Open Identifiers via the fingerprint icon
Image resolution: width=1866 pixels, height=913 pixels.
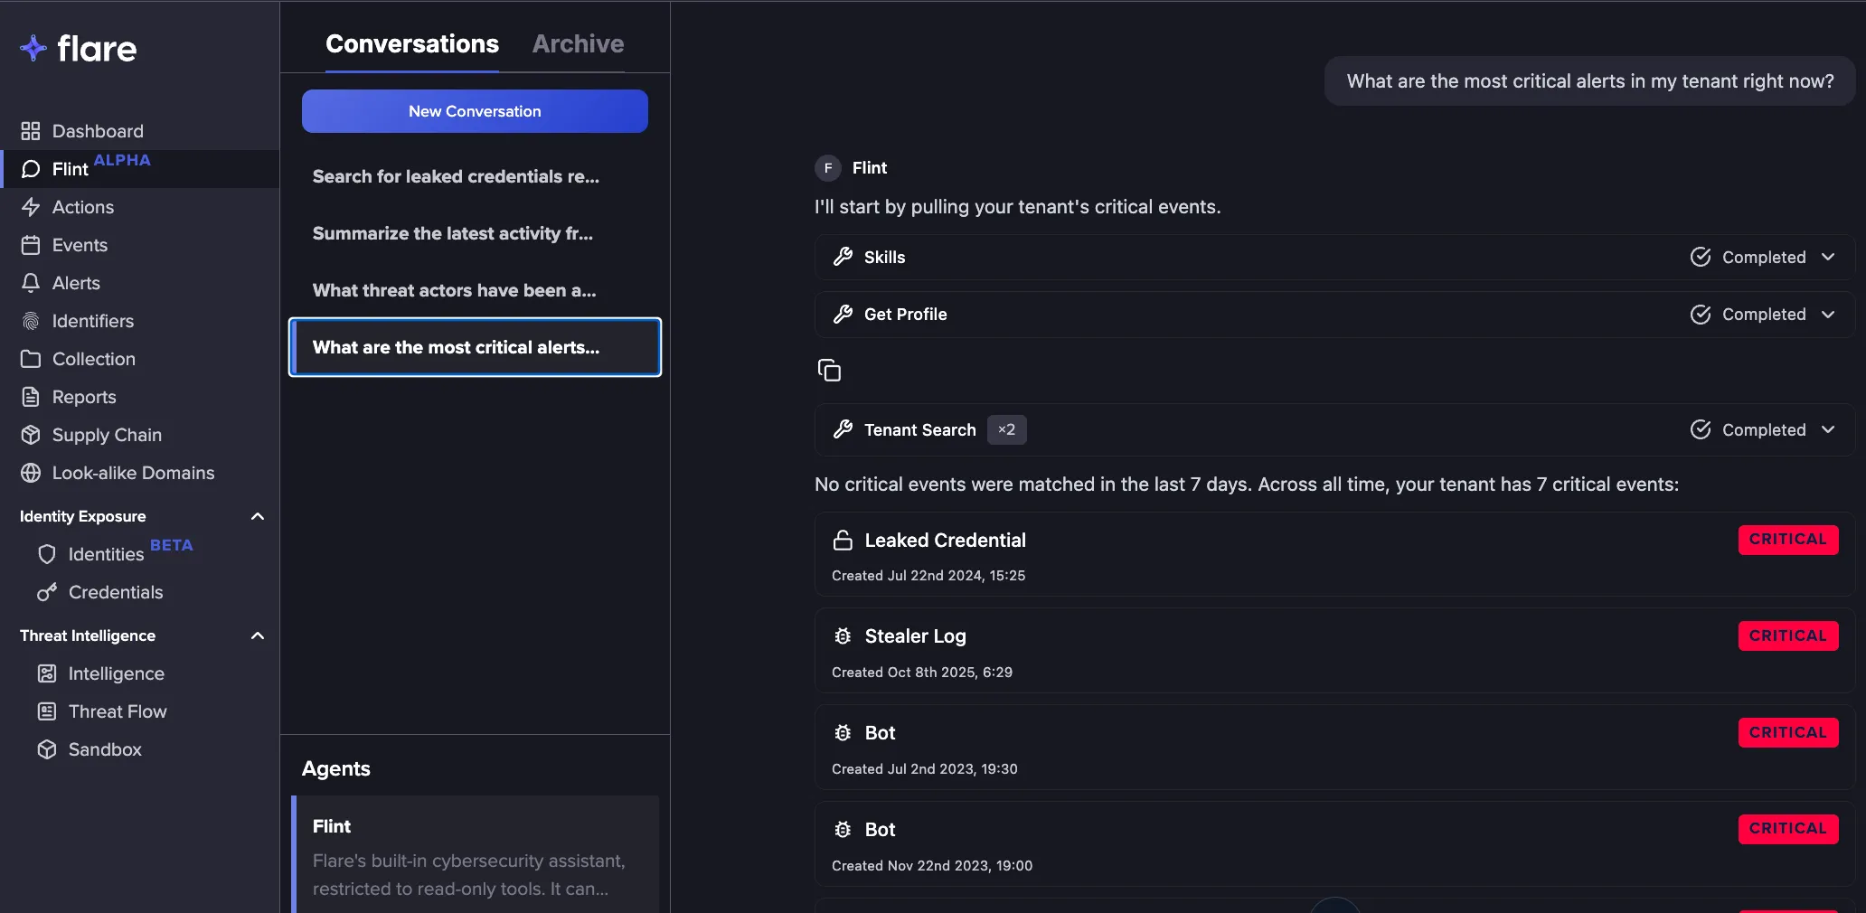click(31, 321)
